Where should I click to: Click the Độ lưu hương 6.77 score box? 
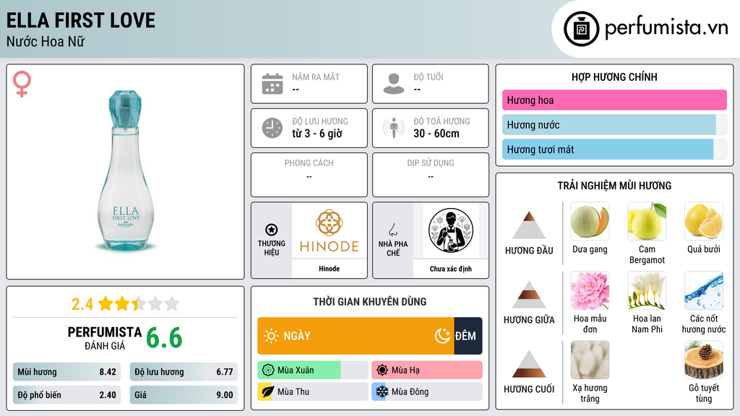(x=184, y=372)
